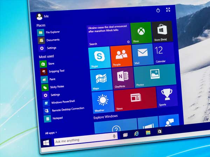Open the Store (Beta) tile
The image size is (210, 157).
pyautogui.click(x=162, y=31)
